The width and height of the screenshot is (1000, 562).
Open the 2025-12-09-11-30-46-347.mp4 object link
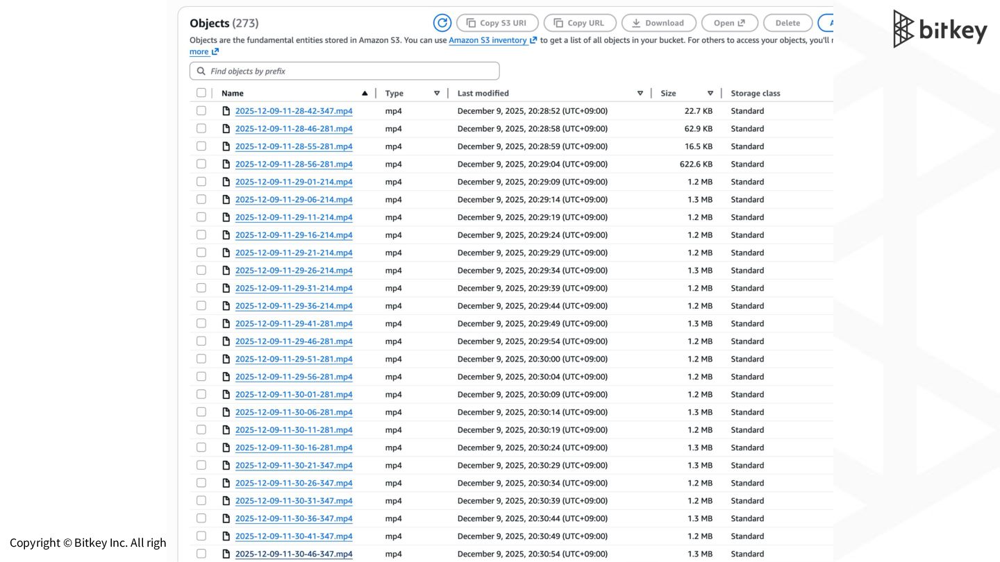pyautogui.click(x=294, y=554)
